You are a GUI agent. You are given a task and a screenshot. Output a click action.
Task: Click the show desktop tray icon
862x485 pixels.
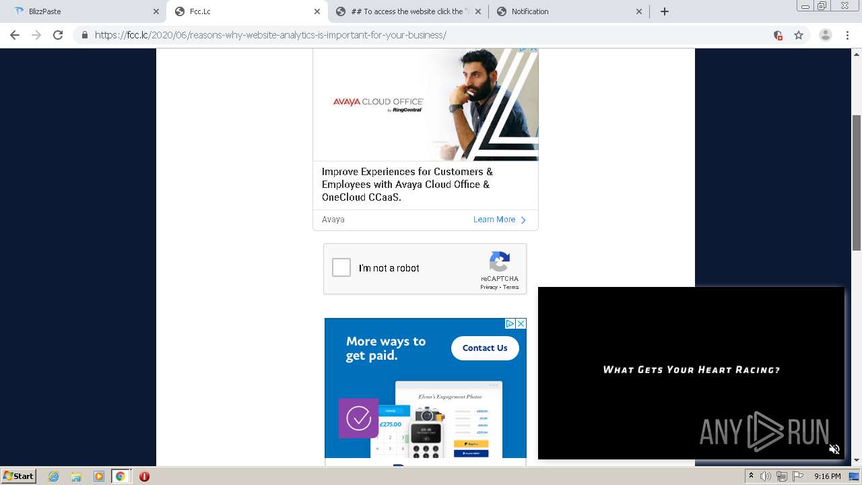(853, 476)
